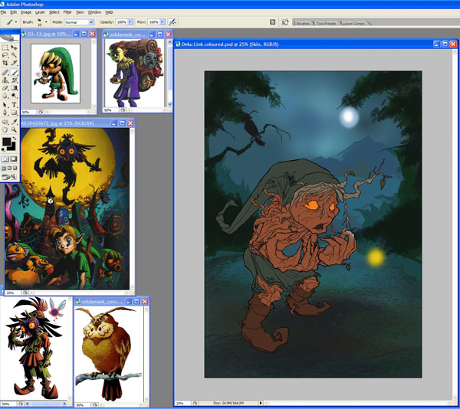This screenshot has width=460, height=409.
Task: Open the Brushes palette tab
Action: pos(303,23)
